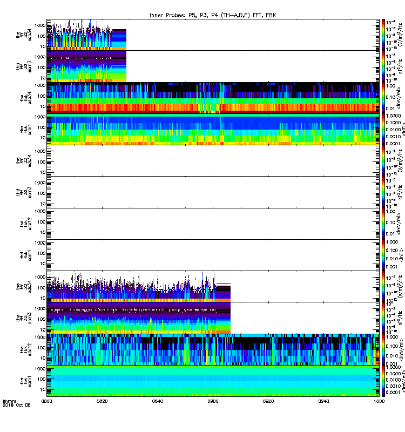Select the '0940' time axis label
Screen dimensions: 405x432
tap(323, 401)
